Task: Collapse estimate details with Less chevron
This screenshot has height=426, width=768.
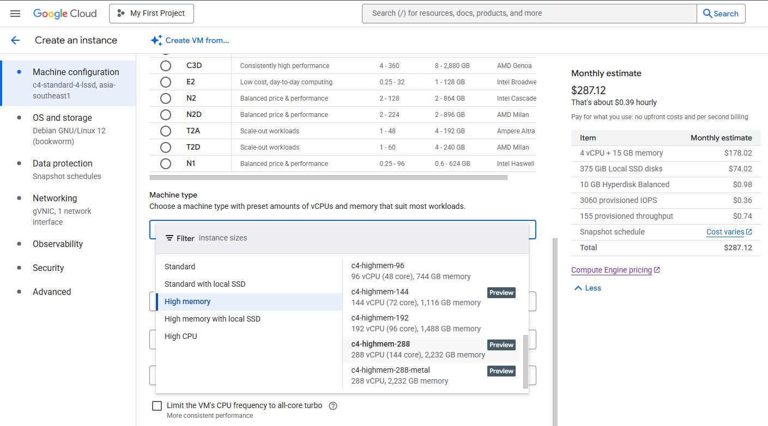Action: click(x=578, y=288)
